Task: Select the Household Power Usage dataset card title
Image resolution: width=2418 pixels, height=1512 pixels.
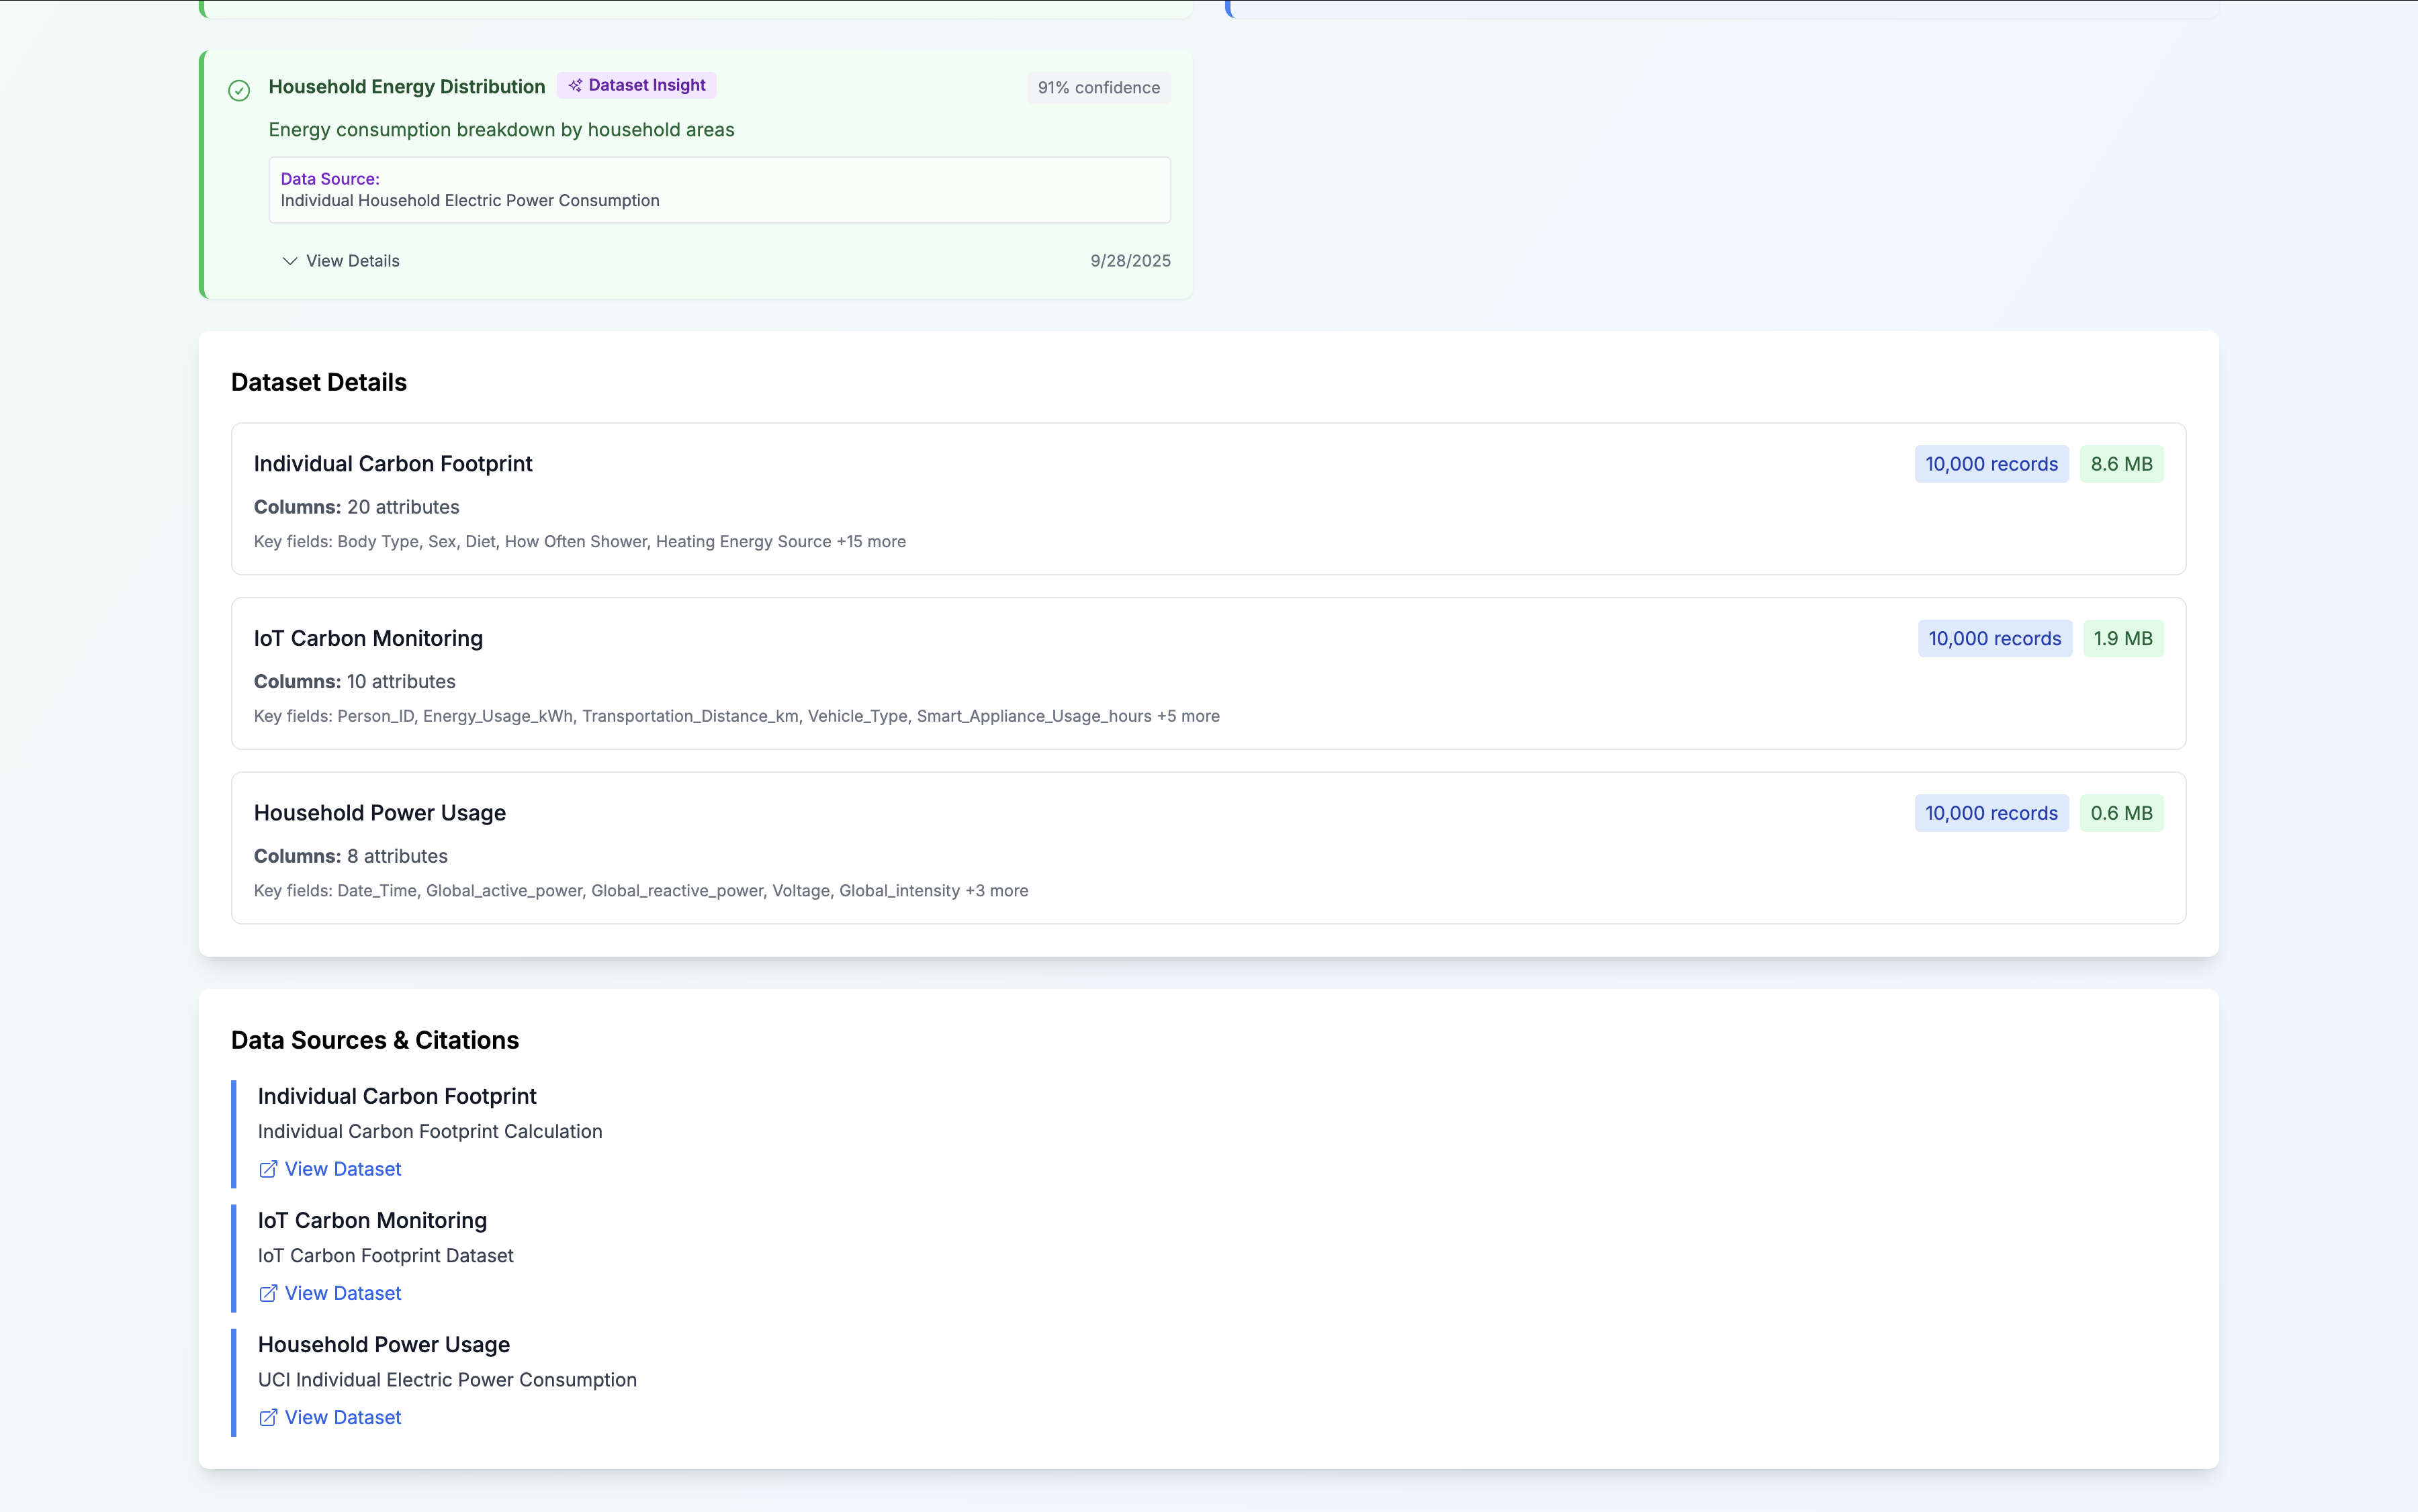Action: click(380, 813)
